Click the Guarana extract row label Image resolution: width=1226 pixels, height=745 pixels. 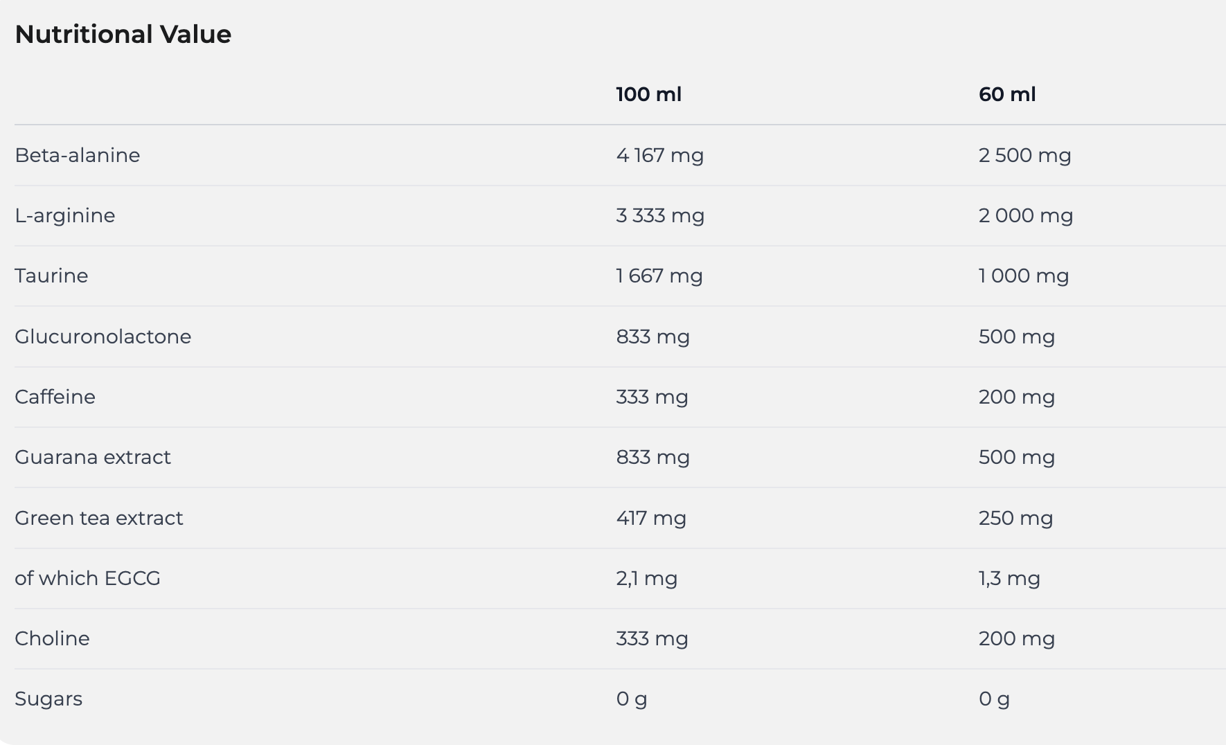click(93, 457)
